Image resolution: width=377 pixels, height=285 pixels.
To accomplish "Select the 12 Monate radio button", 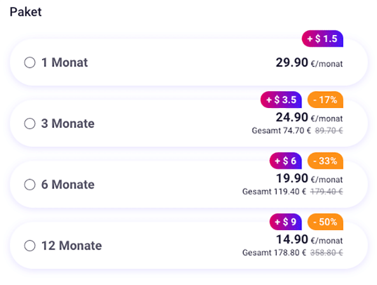I will [30, 246].
